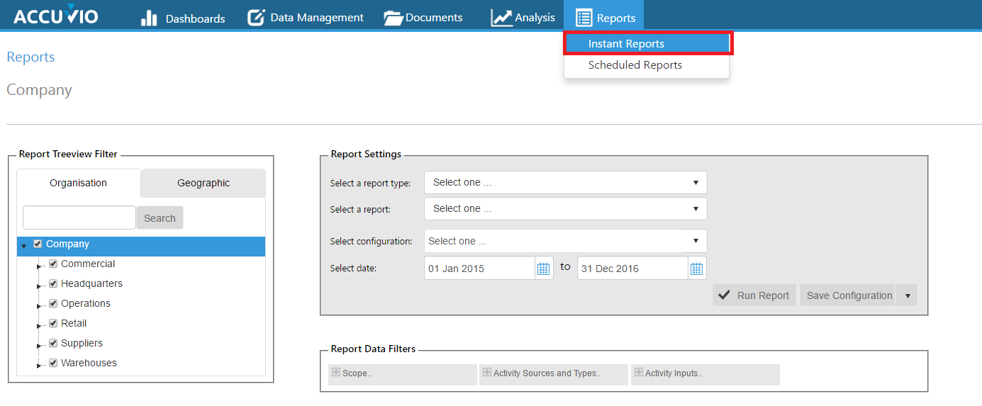The image size is (982, 406).
Task: Click the end date field 31 Dec 2016
Action: 632,269
